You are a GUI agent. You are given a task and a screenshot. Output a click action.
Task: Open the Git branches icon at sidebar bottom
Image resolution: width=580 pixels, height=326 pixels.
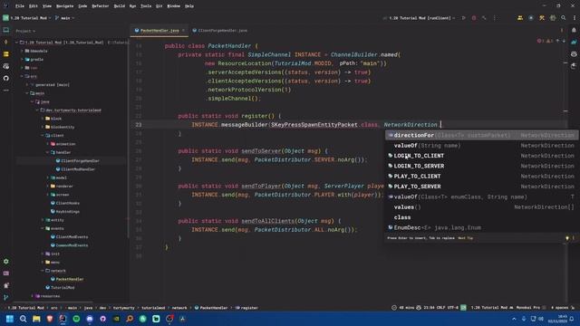point(6,297)
